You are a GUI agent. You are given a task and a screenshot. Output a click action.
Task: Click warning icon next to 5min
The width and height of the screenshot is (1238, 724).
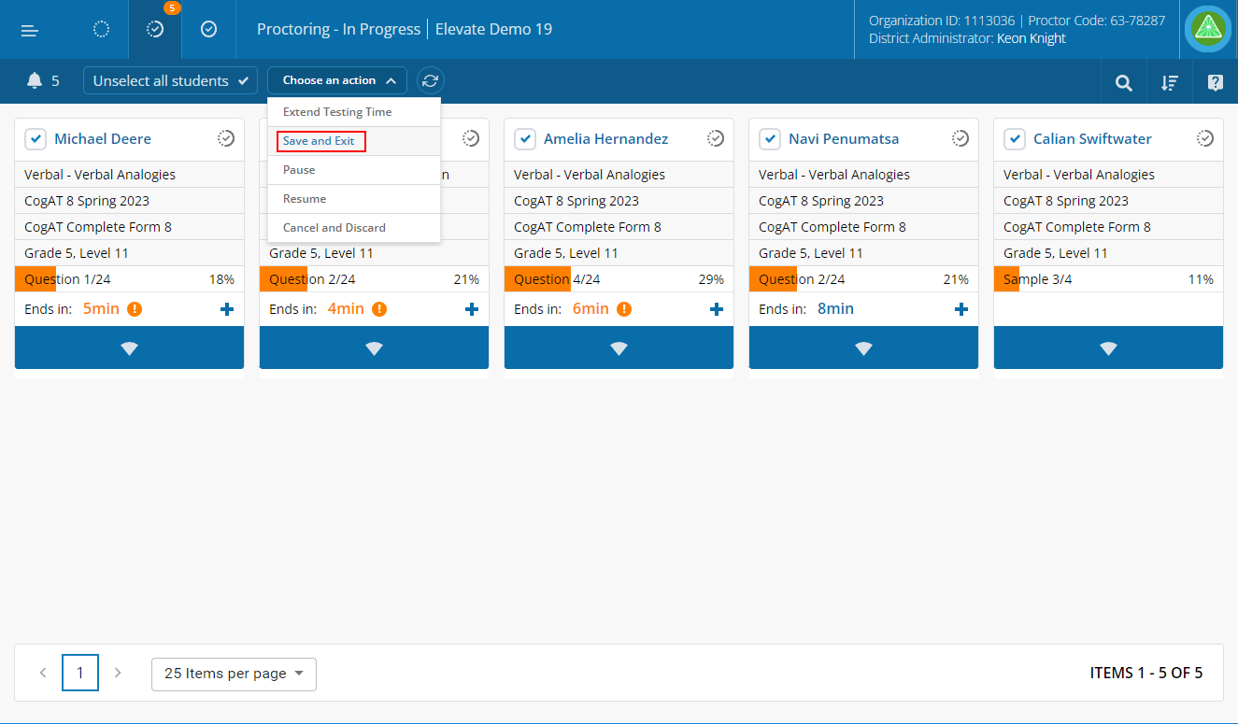pyautogui.click(x=135, y=309)
